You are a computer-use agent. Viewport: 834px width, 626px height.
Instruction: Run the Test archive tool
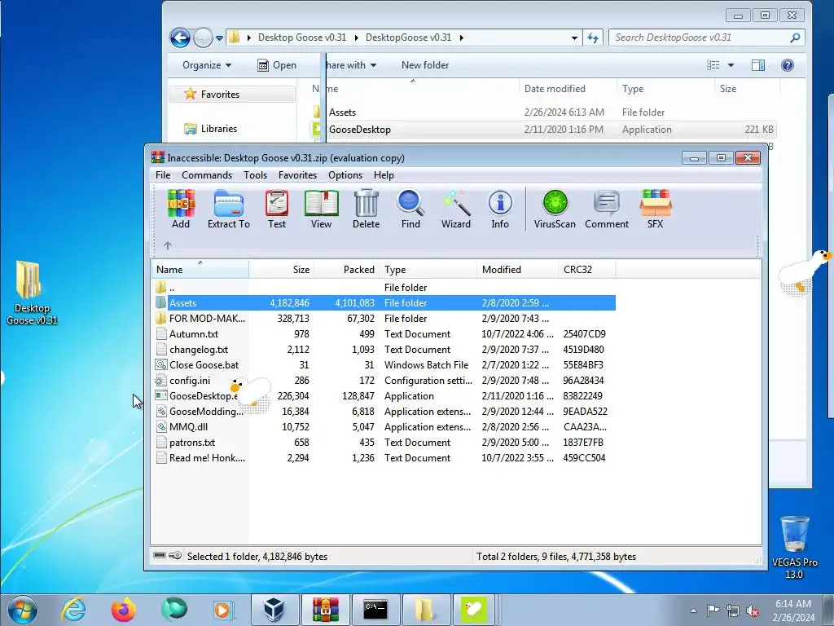click(x=277, y=209)
